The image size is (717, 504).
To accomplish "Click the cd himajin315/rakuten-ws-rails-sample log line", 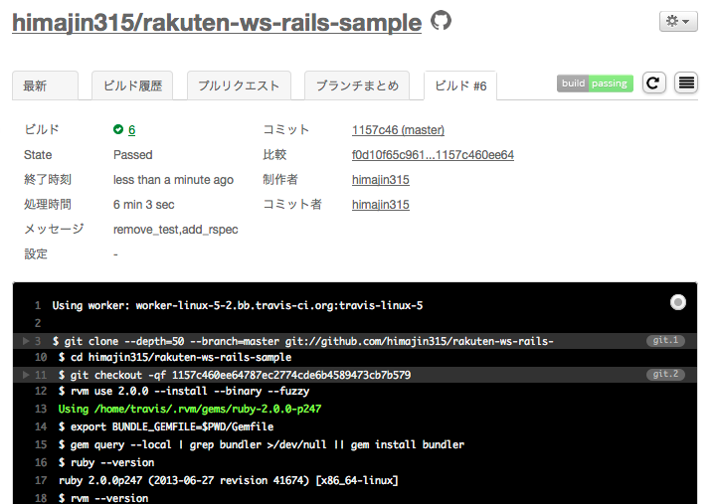I will click(x=175, y=357).
